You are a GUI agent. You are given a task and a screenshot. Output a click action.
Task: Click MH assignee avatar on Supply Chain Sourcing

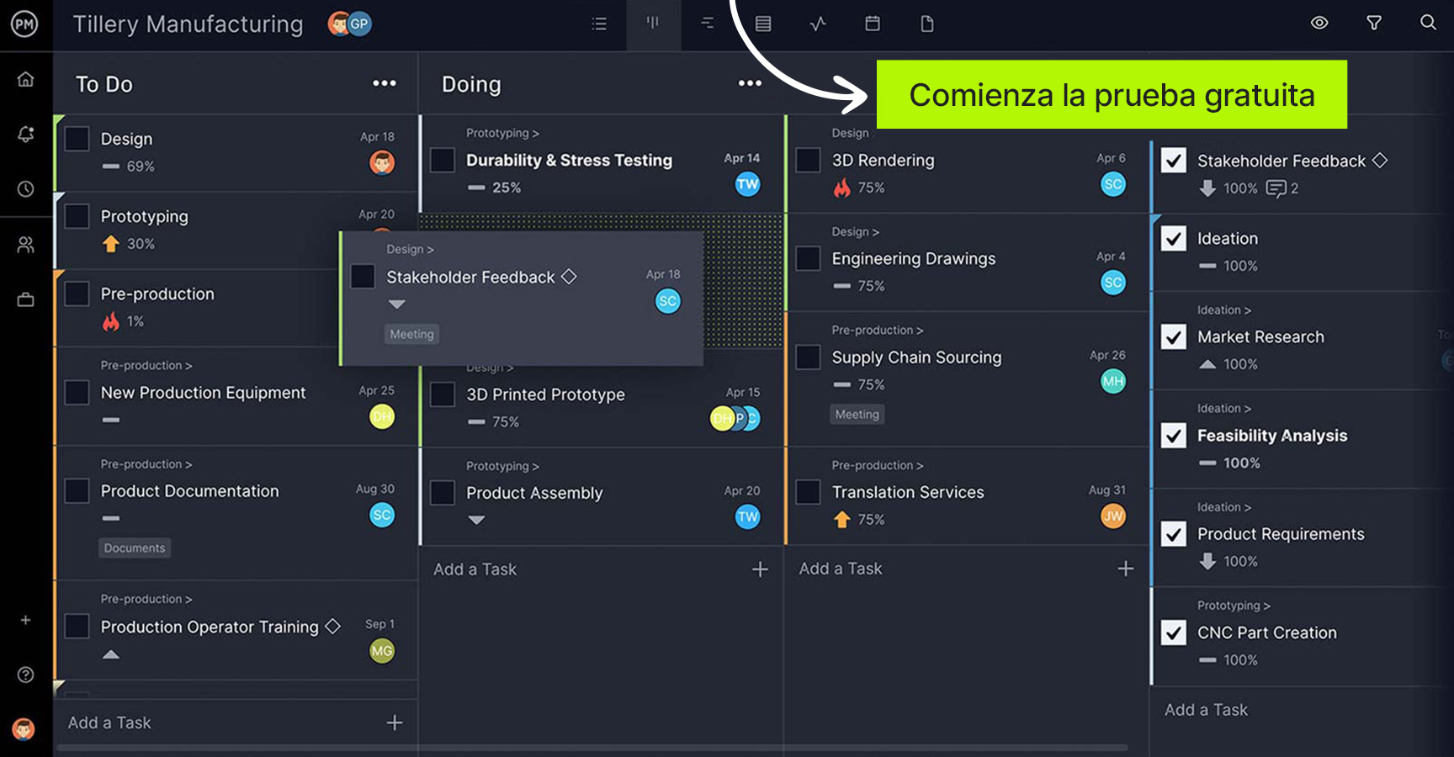[1112, 381]
